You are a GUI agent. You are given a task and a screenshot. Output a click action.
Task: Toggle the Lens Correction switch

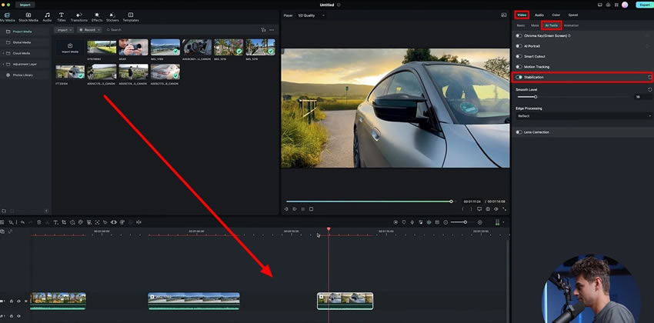(x=519, y=132)
